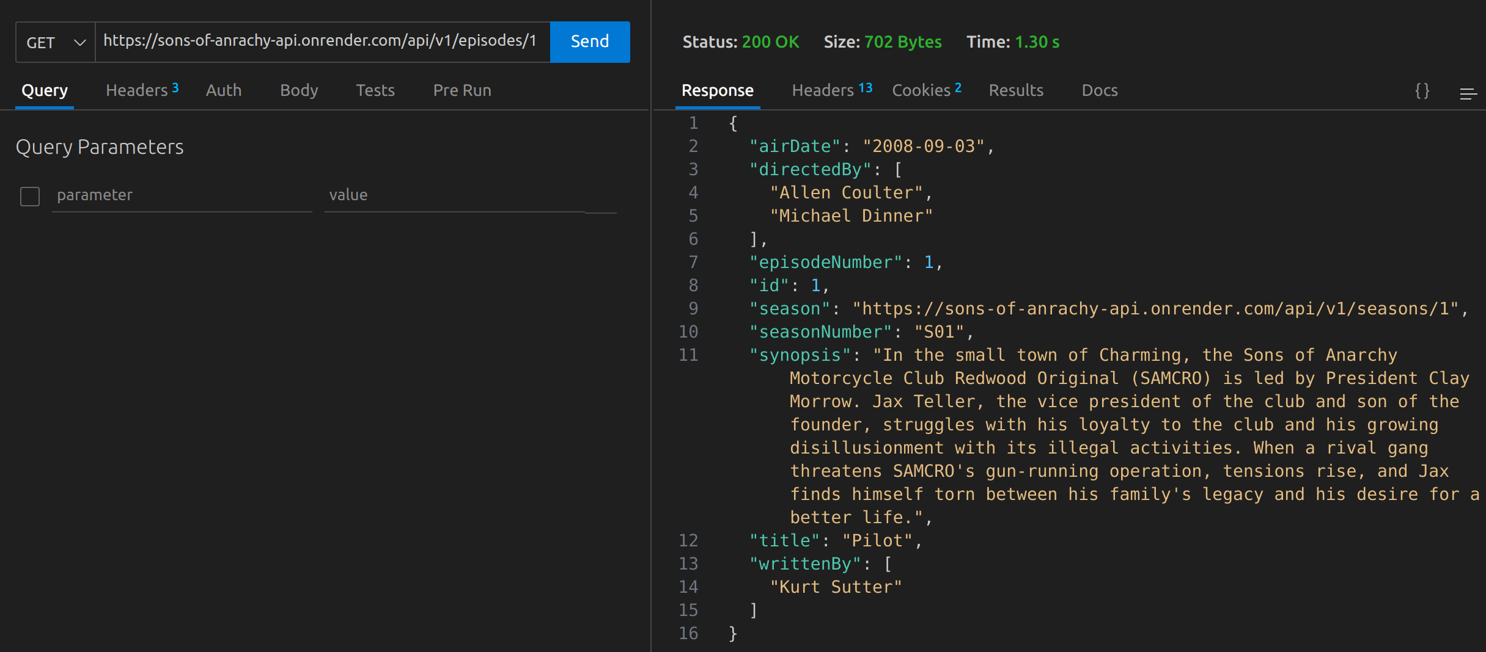Open the response options menu icon
The image size is (1486, 652).
click(1468, 93)
